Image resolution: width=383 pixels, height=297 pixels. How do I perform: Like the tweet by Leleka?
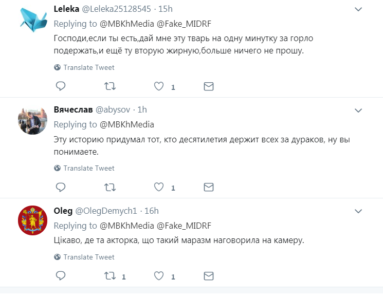tap(159, 86)
